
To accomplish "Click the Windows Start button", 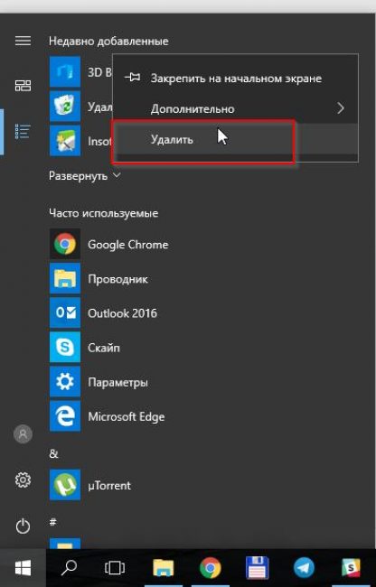I will coord(23,568).
